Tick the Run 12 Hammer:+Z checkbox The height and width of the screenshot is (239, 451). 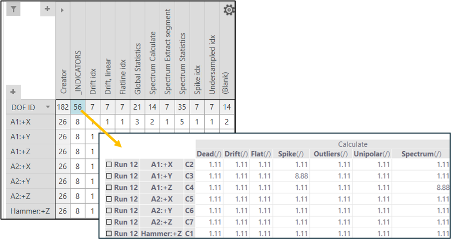pyautogui.click(x=109, y=234)
